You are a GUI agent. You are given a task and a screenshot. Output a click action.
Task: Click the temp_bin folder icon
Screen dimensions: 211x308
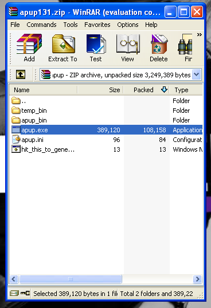16,110
